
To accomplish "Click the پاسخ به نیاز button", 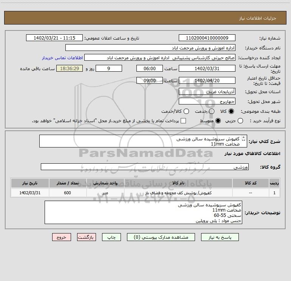I will pos(220,237).
